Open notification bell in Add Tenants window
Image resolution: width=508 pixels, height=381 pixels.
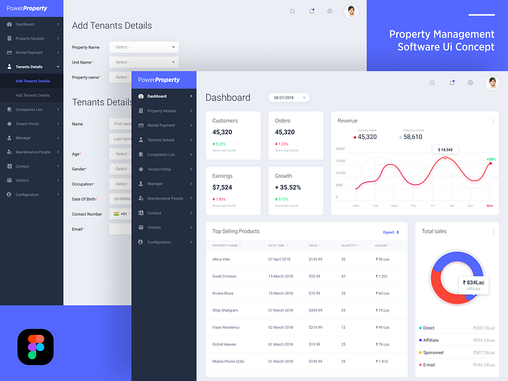click(x=312, y=11)
